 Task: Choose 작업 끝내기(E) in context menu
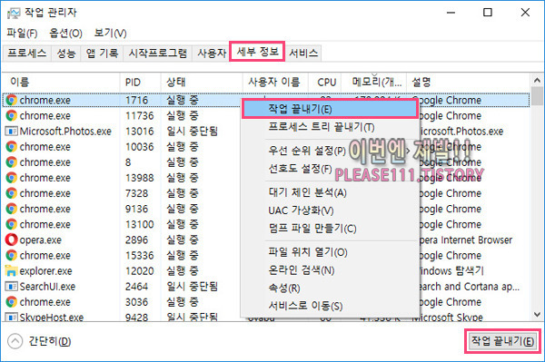(x=330, y=110)
